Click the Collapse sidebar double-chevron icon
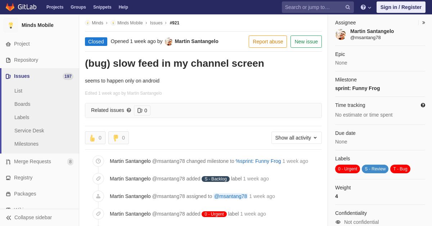 [x=9, y=218]
